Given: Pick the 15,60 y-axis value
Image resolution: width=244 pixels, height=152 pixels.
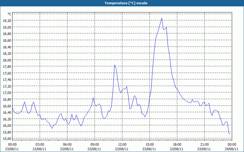Looking at the screenshot, I should [7, 139].
